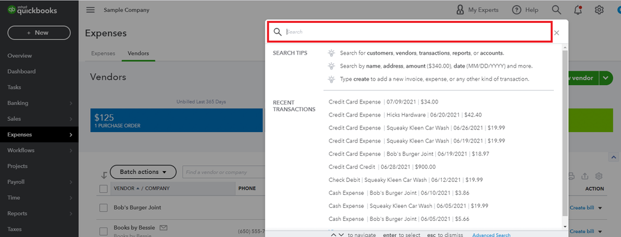Image resolution: width=621 pixels, height=237 pixels.
Task: Expand the Reports submenu arrow
Action: [x=71, y=213]
